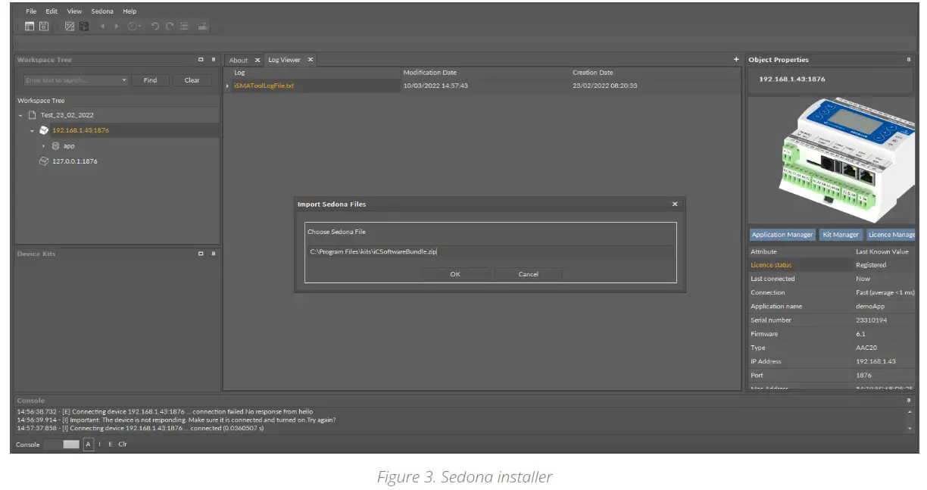Image resolution: width=927 pixels, height=490 pixels.
Task: Click the Test_23_02_2022 project file icon
Action: point(32,115)
